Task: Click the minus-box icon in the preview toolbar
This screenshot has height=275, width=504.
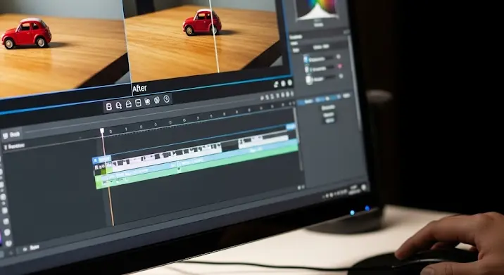Action: tap(138, 103)
